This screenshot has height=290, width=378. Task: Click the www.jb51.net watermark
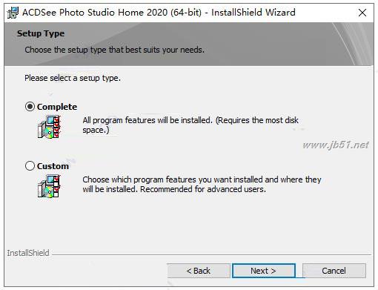click(x=336, y=145)
